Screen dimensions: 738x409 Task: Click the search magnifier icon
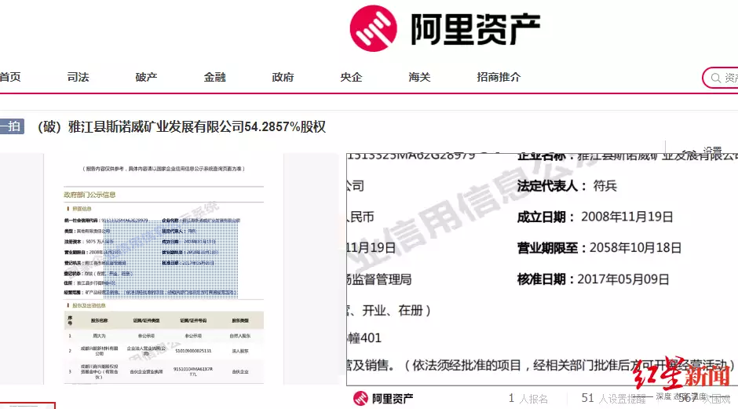715,79
